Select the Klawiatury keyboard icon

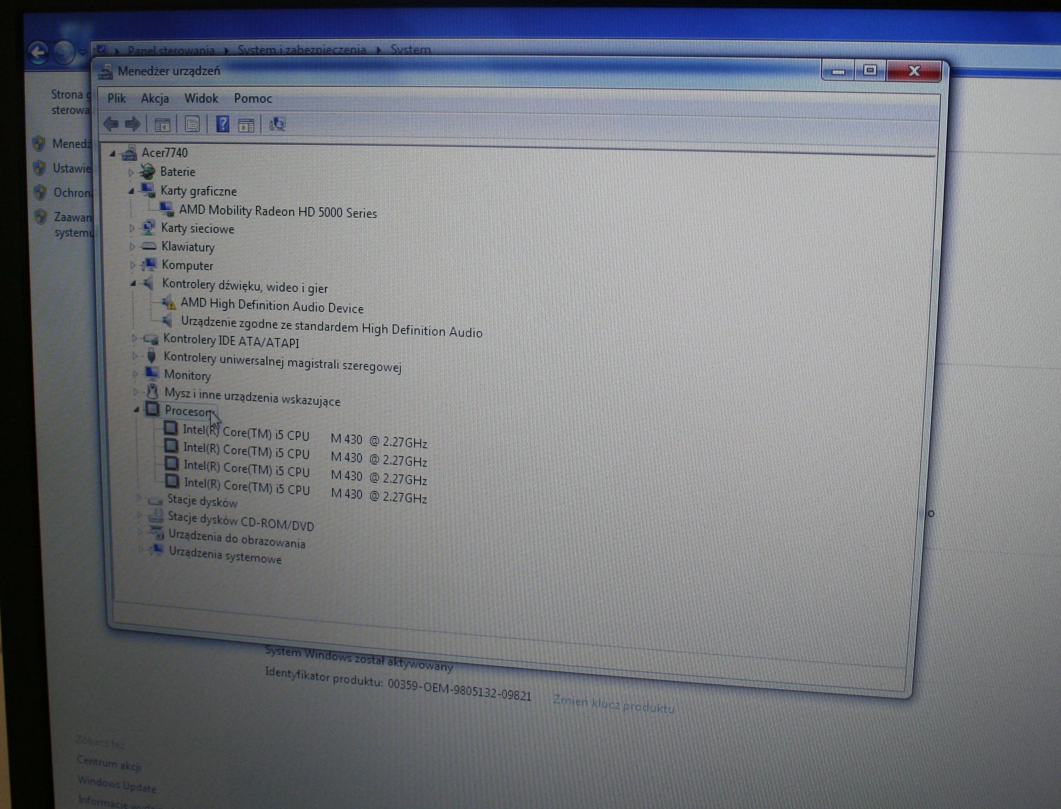tap(149, 246)
